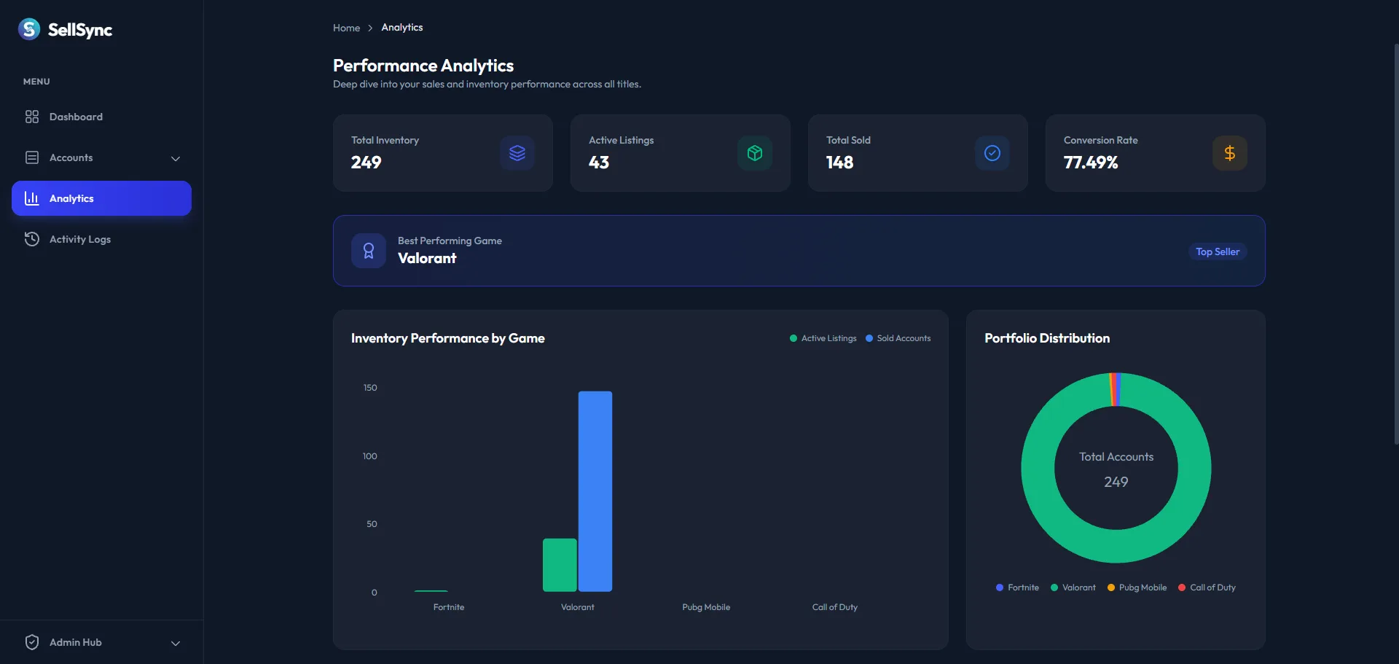Click the Activity Logs history icon
Viewport: 1399px width, 664px height.
point(32,239)
